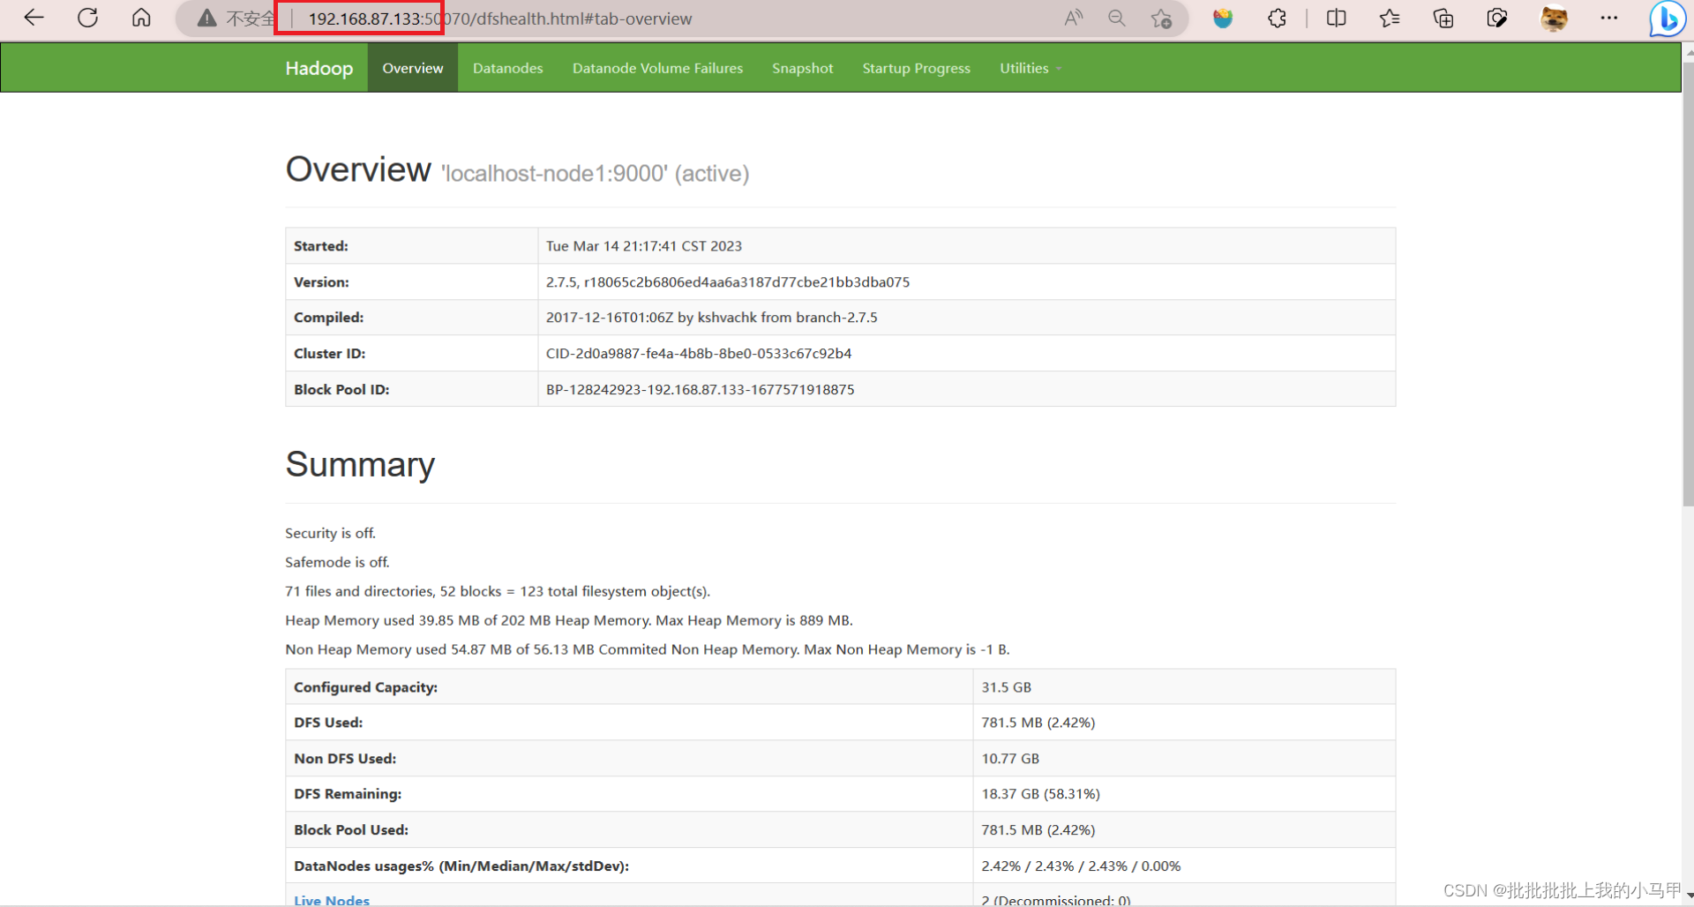Image resolution: width=1694 pixels, height=907 pixels.
Task: Click the Summary section heading
Action: 360,464
